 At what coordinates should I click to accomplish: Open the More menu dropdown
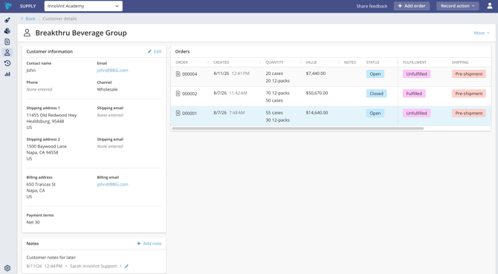(x=482, y=33)
